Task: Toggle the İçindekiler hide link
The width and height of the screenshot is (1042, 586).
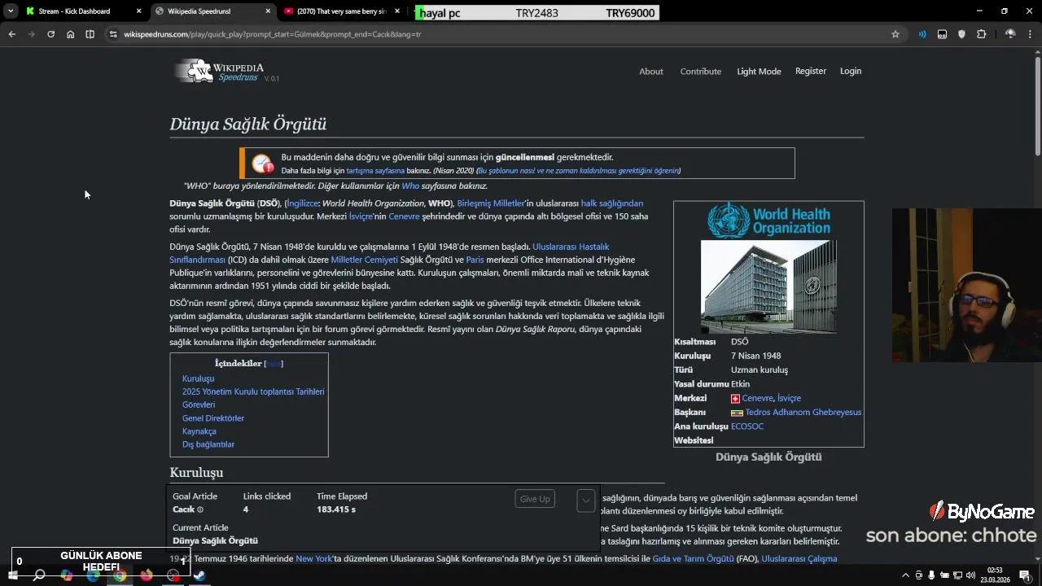Action: (274, 364)
